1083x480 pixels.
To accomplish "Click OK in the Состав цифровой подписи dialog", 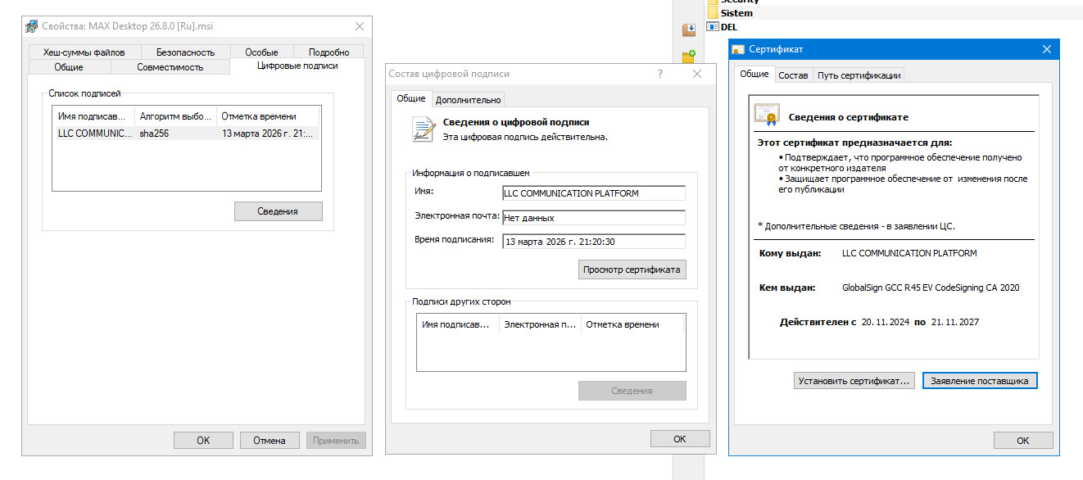I will point(680,439).
